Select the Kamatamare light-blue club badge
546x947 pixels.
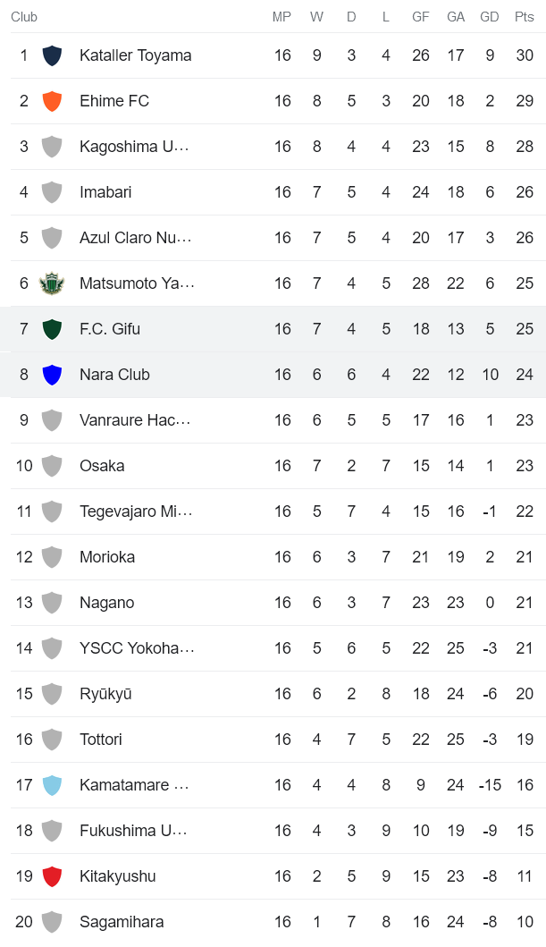(x=52, y=784)
